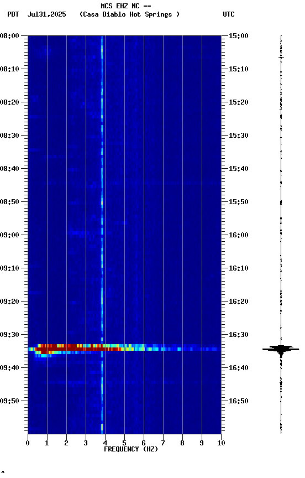This screenshot has height=478, width=305.
Task: Click the date 'Jul31,2025'
Action: coord(46,14)
